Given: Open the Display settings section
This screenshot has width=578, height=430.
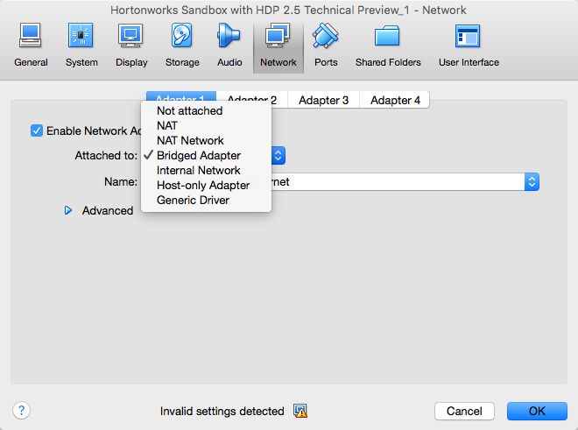Looking at the screenshot, I should [x=131, y=46].
